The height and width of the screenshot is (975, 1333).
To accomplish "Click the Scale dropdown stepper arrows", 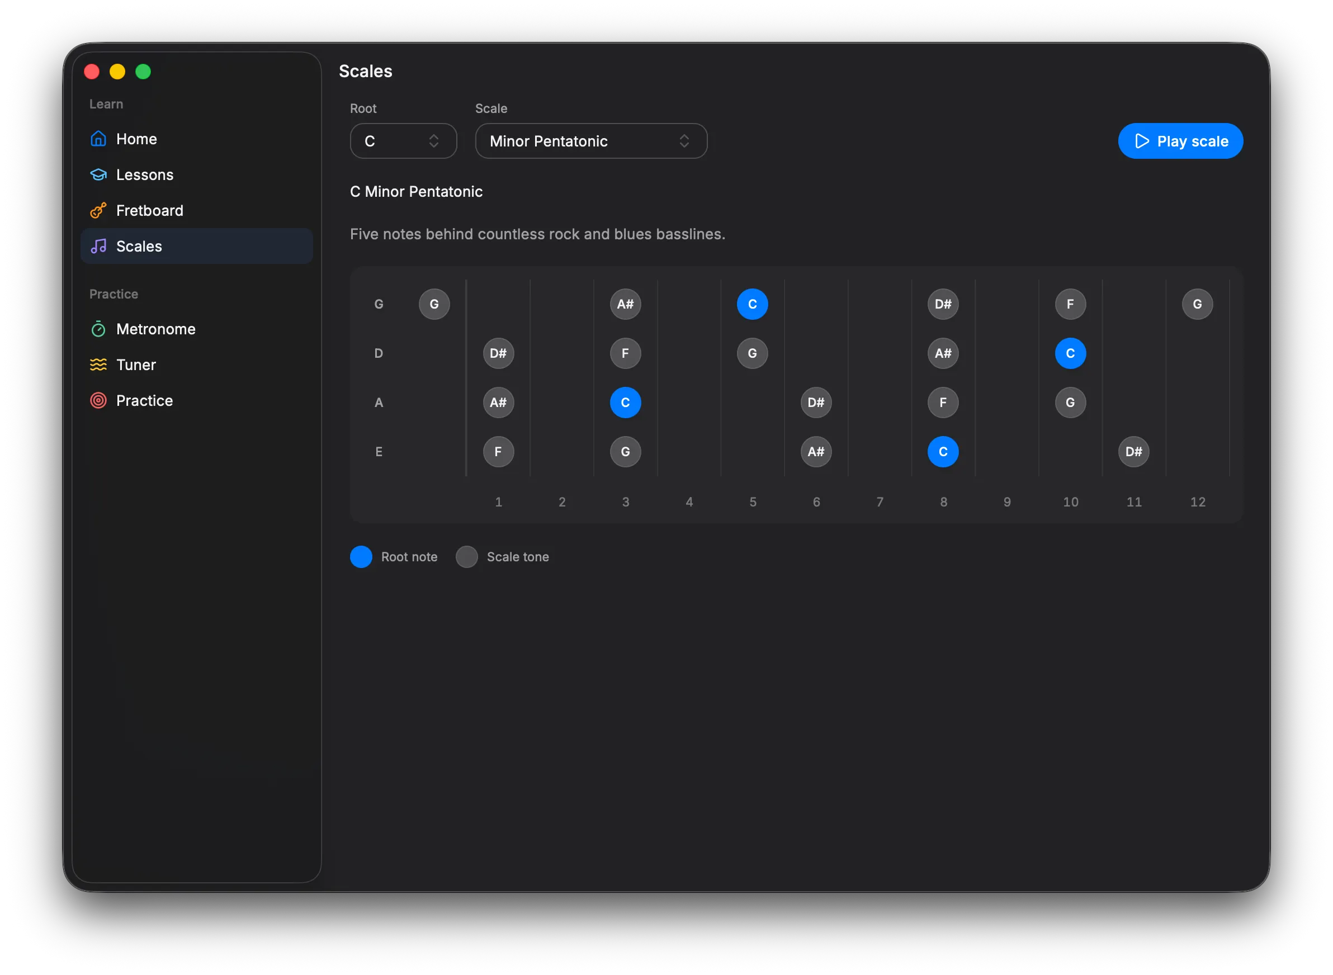I will pos(684,141).
